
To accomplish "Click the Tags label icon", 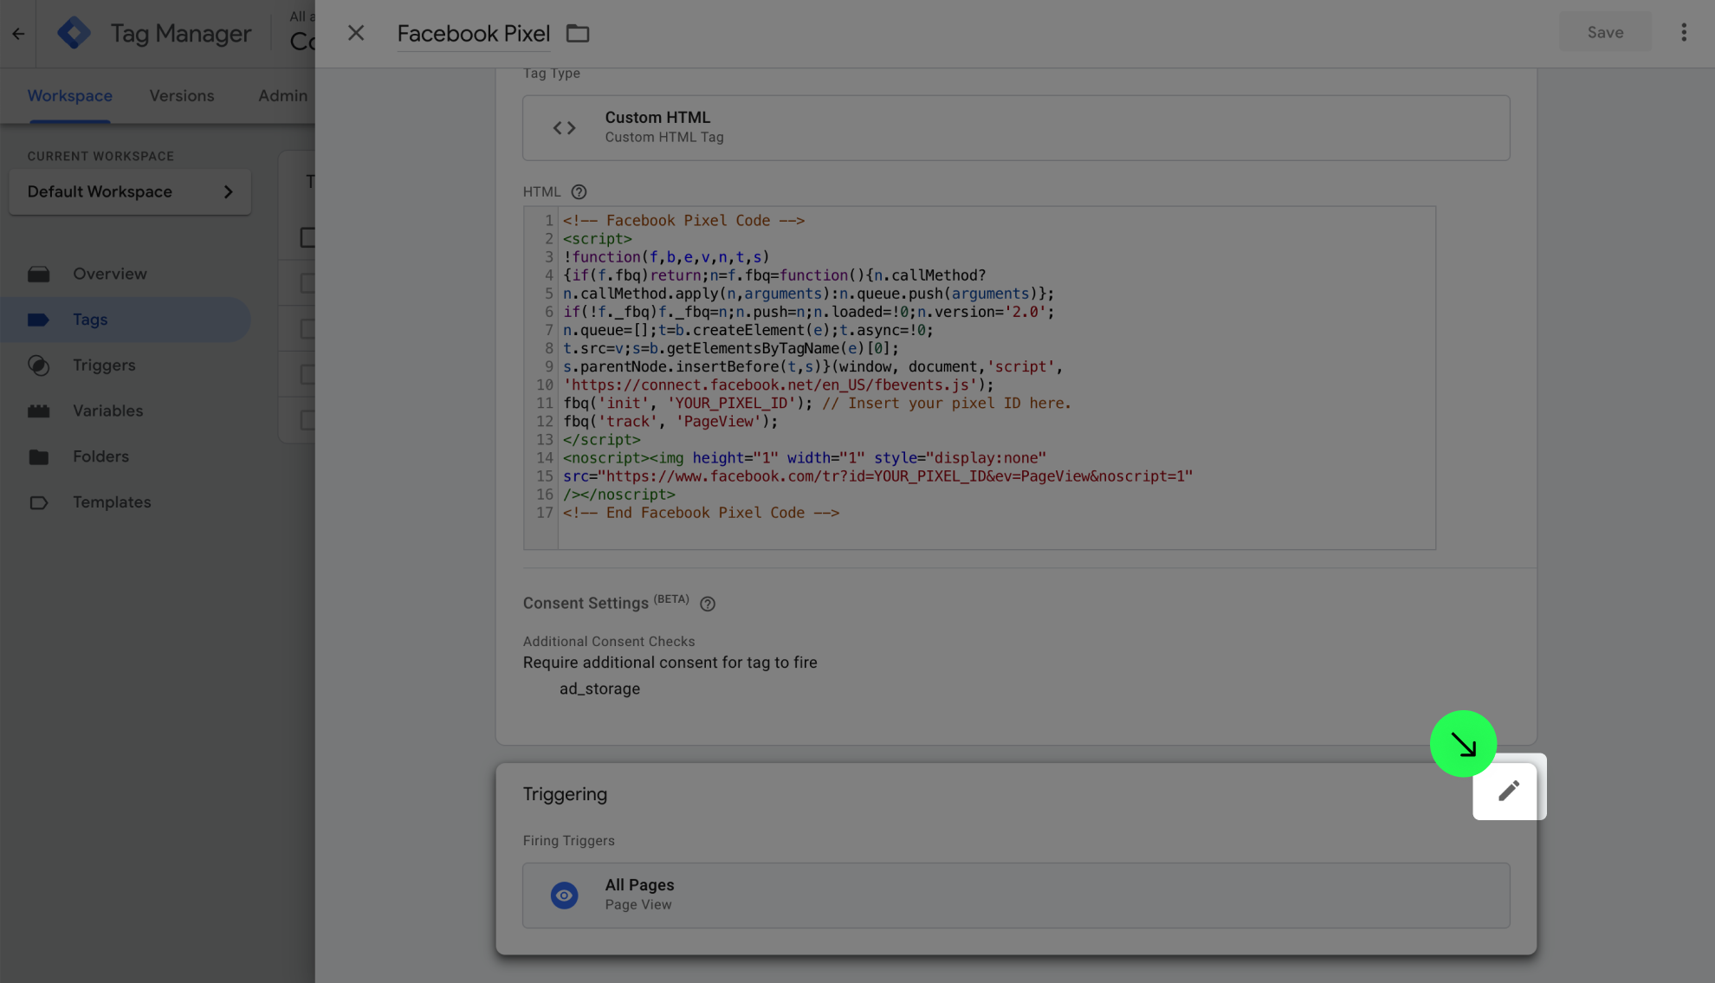I will coord(38,320).
